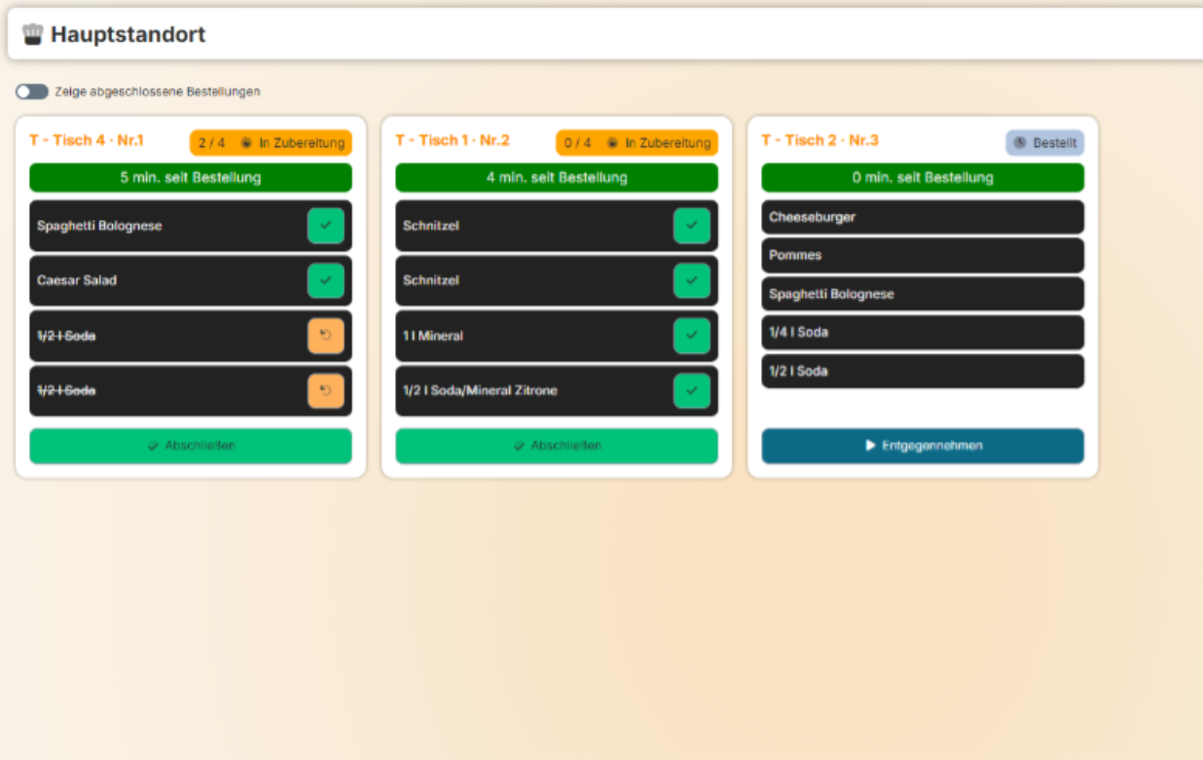Click the Spaghetti Bolognese row in Tisch 2
Screen dimensions: 1203x760
(x=923, y=294)
